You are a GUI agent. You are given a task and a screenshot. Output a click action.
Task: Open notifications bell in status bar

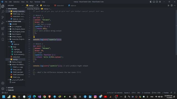pyautogui.click(x=175, y=93)
